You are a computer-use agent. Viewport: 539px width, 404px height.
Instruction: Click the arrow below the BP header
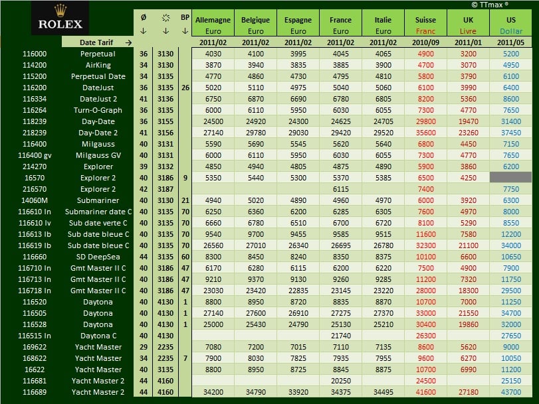tap(185, 31)
